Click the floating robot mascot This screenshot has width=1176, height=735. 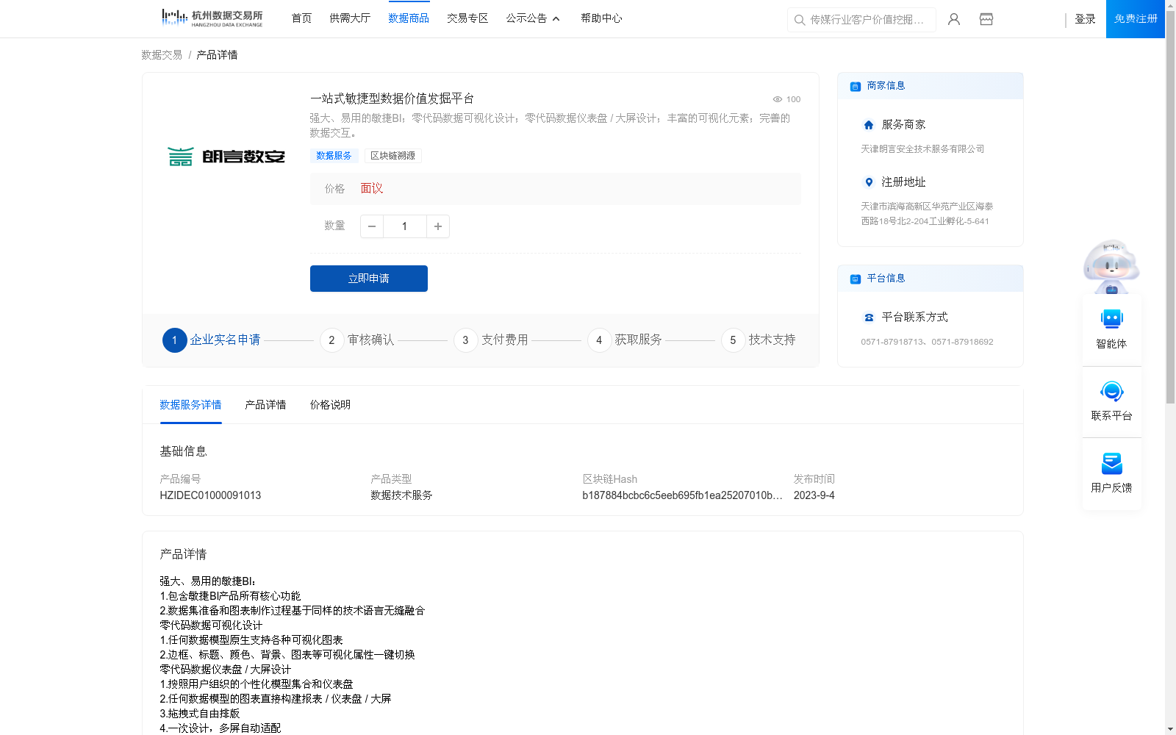1111,266
